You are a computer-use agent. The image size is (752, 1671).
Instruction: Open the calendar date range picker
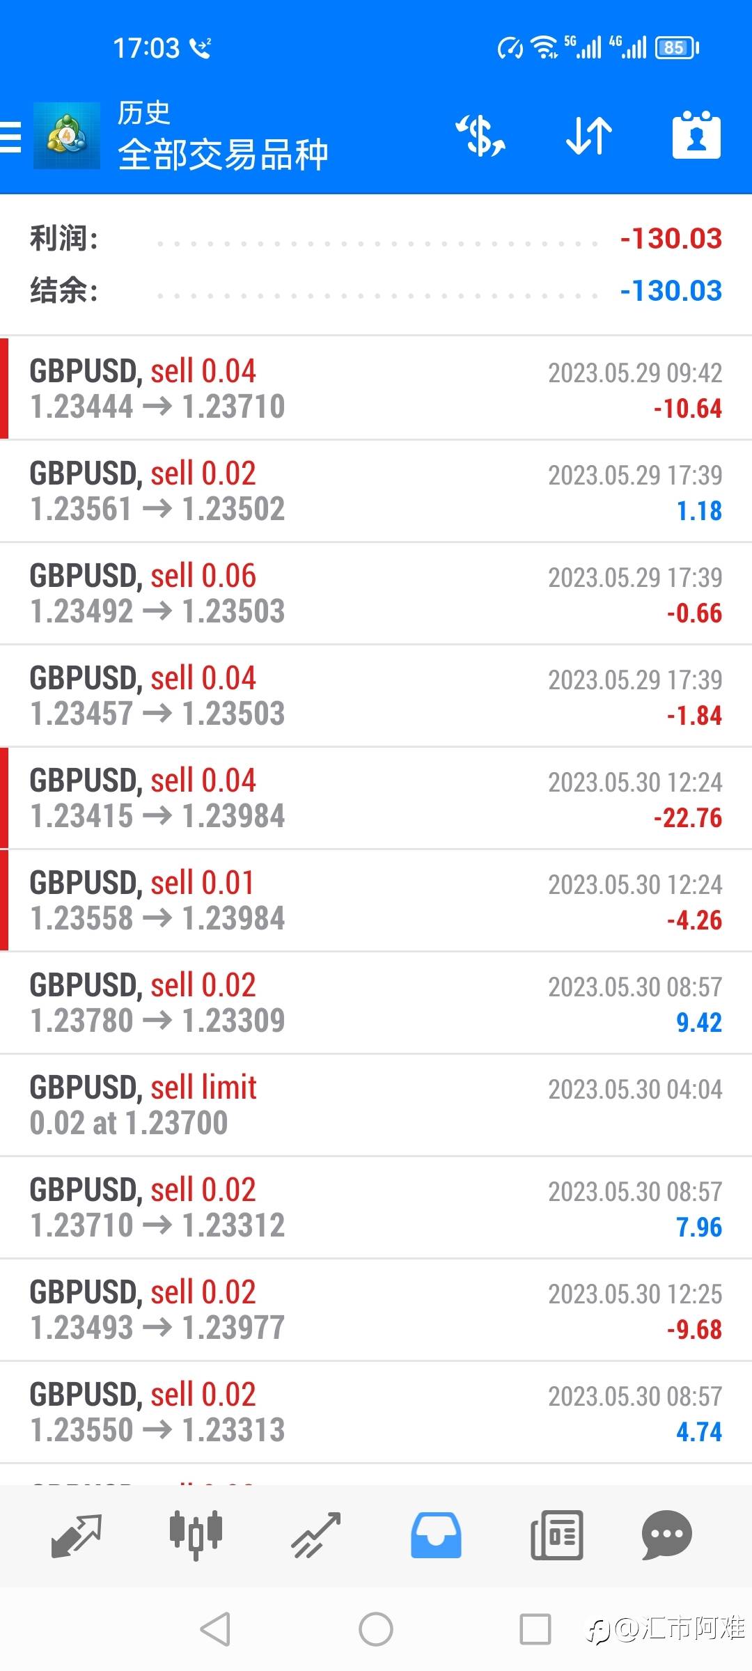click(696, 136)
